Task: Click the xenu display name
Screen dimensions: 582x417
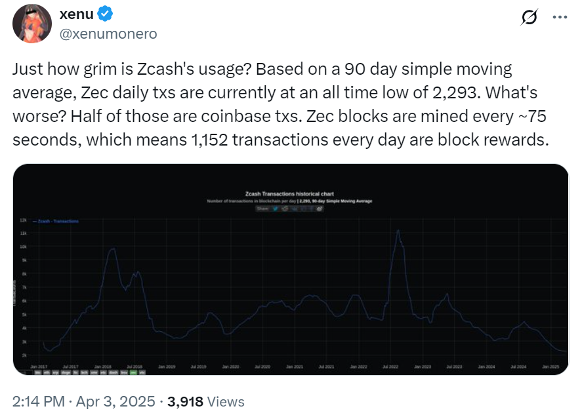Action: (x=77, y=14)
